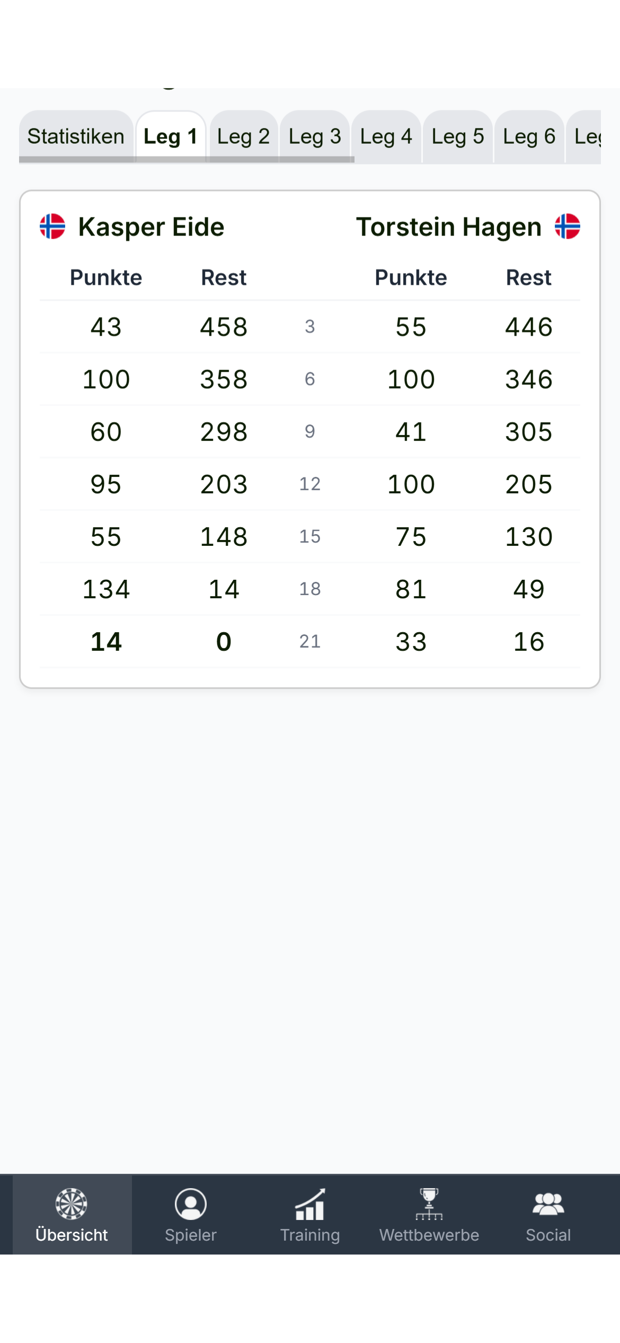Tap the Social people icon
The width and height of the screenshot is (620, 1343).
tap(548, 1204)
